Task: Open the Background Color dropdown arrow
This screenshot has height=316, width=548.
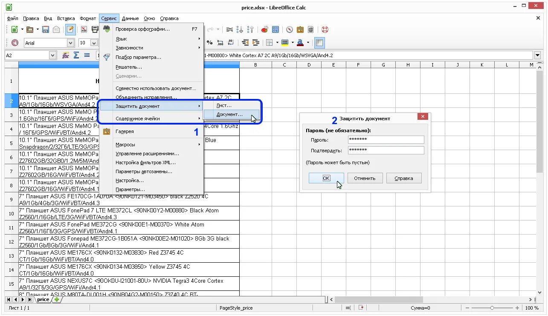Action: pyautogui.click(x=293, y=43)
